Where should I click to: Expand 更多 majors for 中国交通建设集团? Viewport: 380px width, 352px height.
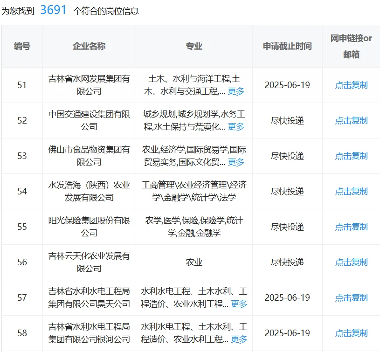[236, 127]
